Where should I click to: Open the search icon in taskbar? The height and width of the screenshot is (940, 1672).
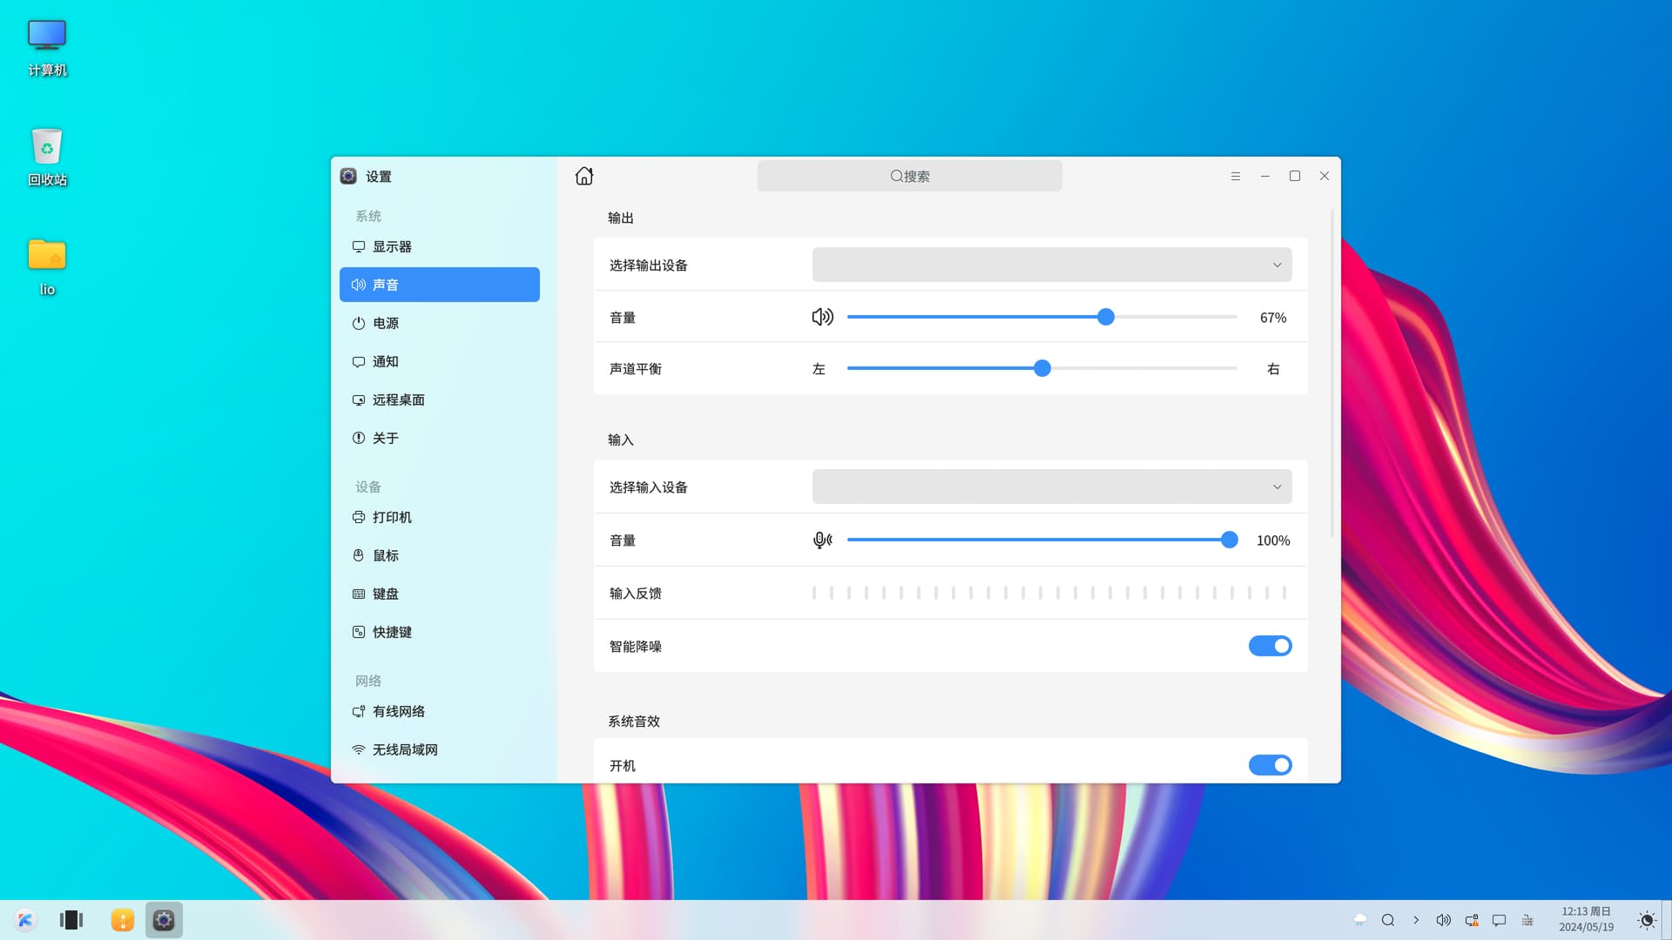coord(1388,920)
